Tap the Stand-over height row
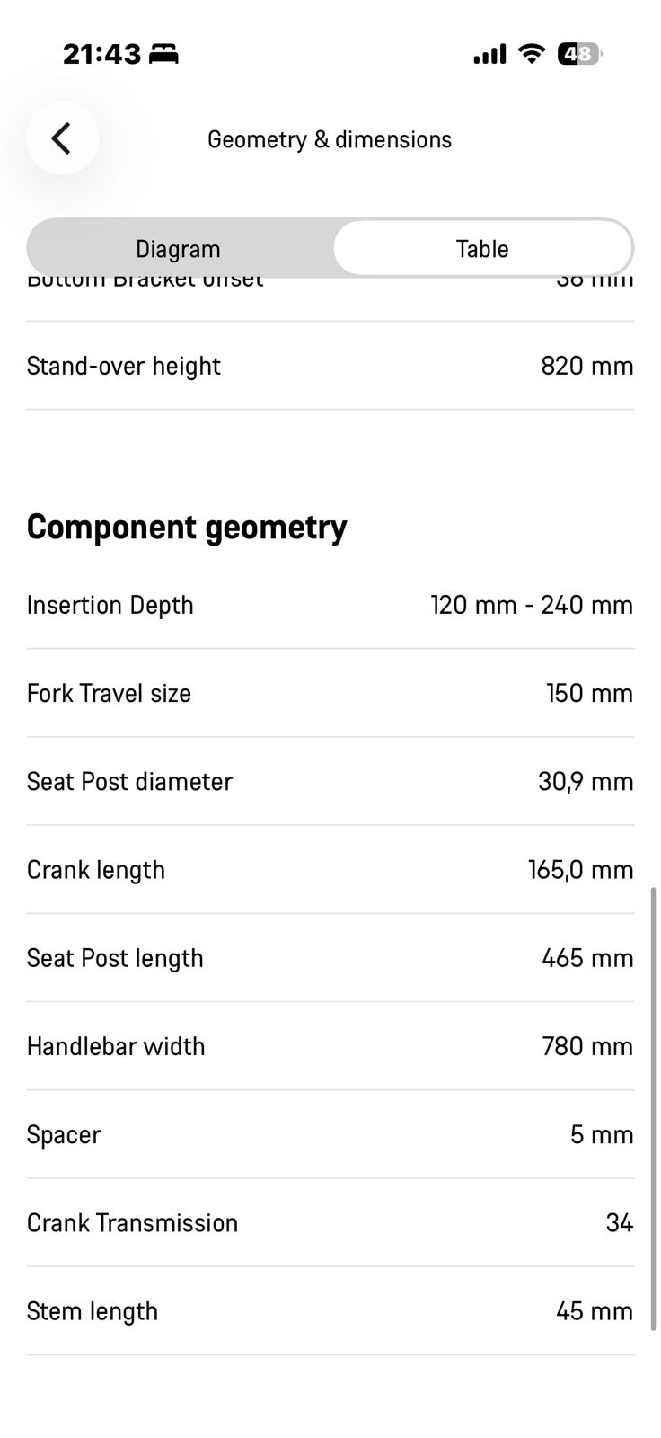661x1438 pixels. pos(330,366)
